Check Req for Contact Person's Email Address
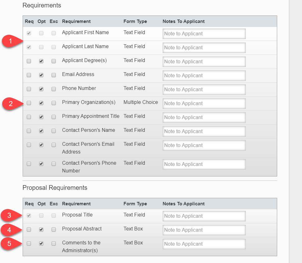This screenshot has height=263, width=302. pyautogui.click(x=29, y=145)
